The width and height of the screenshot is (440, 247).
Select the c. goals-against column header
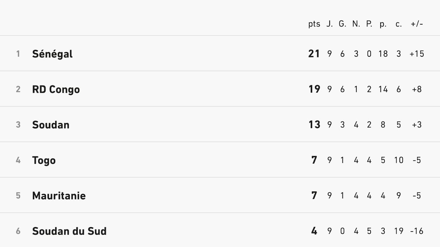point(399,24)
